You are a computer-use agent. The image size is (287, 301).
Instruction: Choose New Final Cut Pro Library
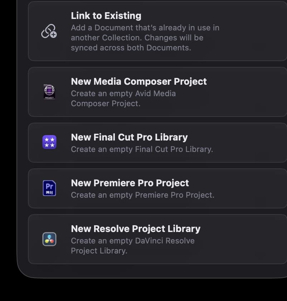tap(129, 137)
